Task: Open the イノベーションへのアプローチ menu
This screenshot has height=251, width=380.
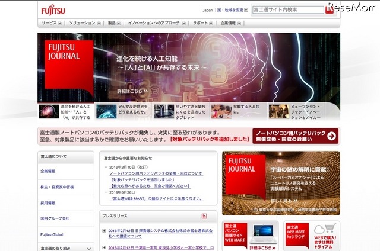Action: coord(154,23)
